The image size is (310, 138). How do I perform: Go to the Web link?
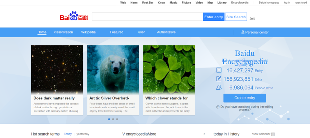[123, 3]
